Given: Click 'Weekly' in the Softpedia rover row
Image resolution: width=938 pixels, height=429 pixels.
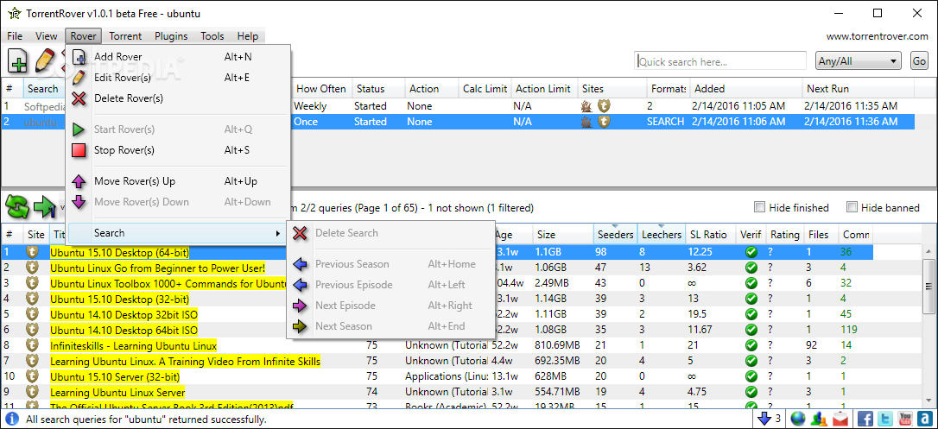Looking at the screenshot, I should (311, 106).
